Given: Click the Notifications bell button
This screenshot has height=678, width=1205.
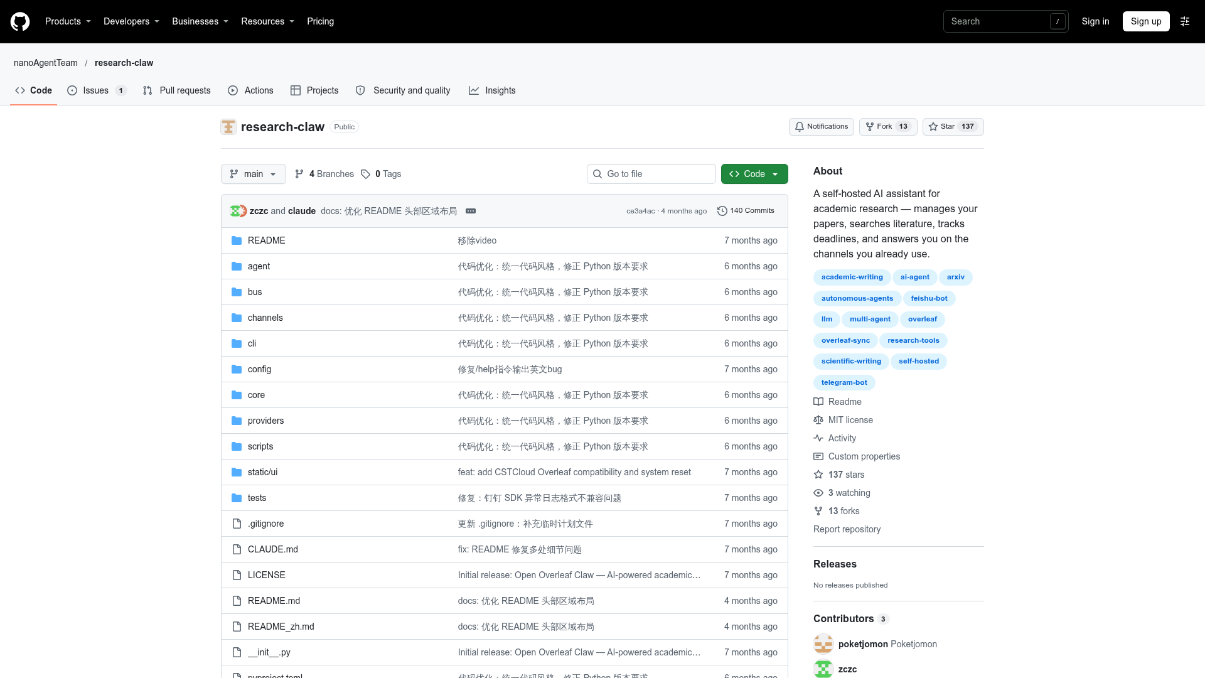Looking at the screenshot, I should (821, 127).
